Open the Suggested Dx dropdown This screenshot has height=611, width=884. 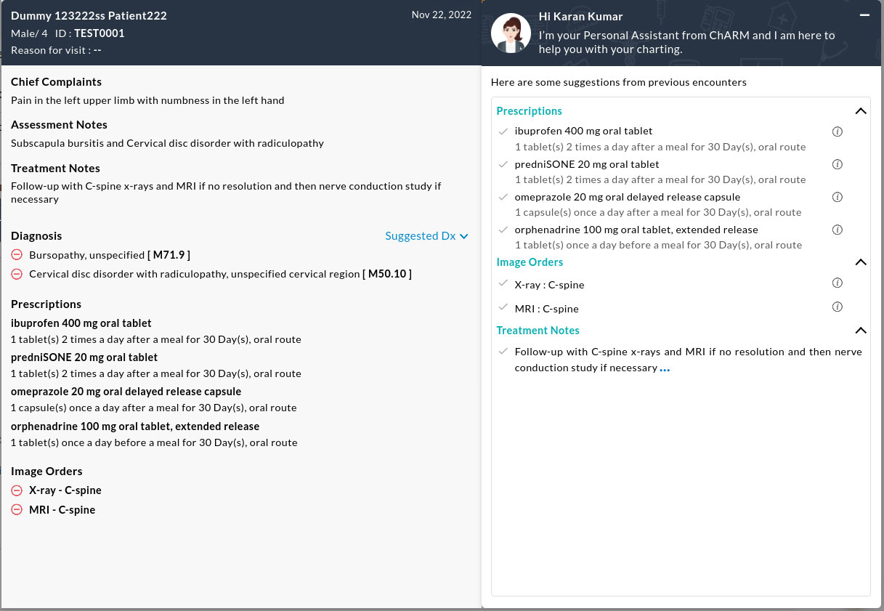pos(426,236)
